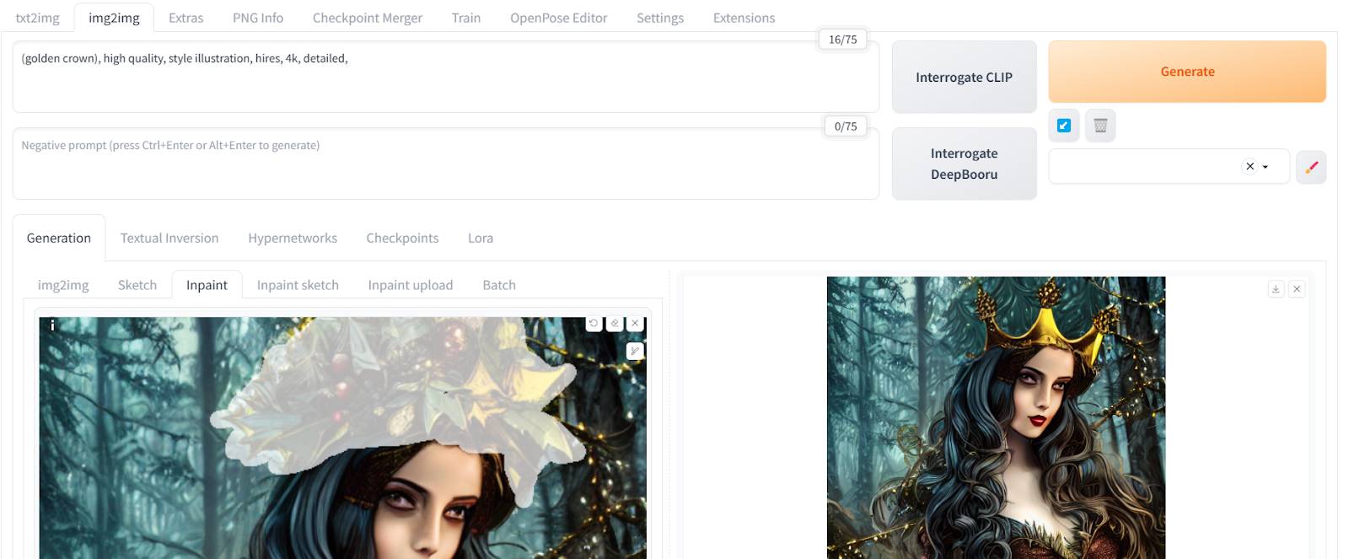Viewport: 1349px width, 559px height.
Task: Select the img2img main tab
Action: pos(114,18)
